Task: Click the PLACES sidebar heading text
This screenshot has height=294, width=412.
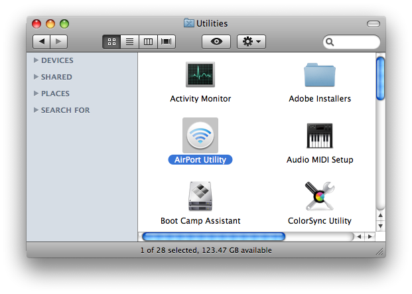Action: 56,94
